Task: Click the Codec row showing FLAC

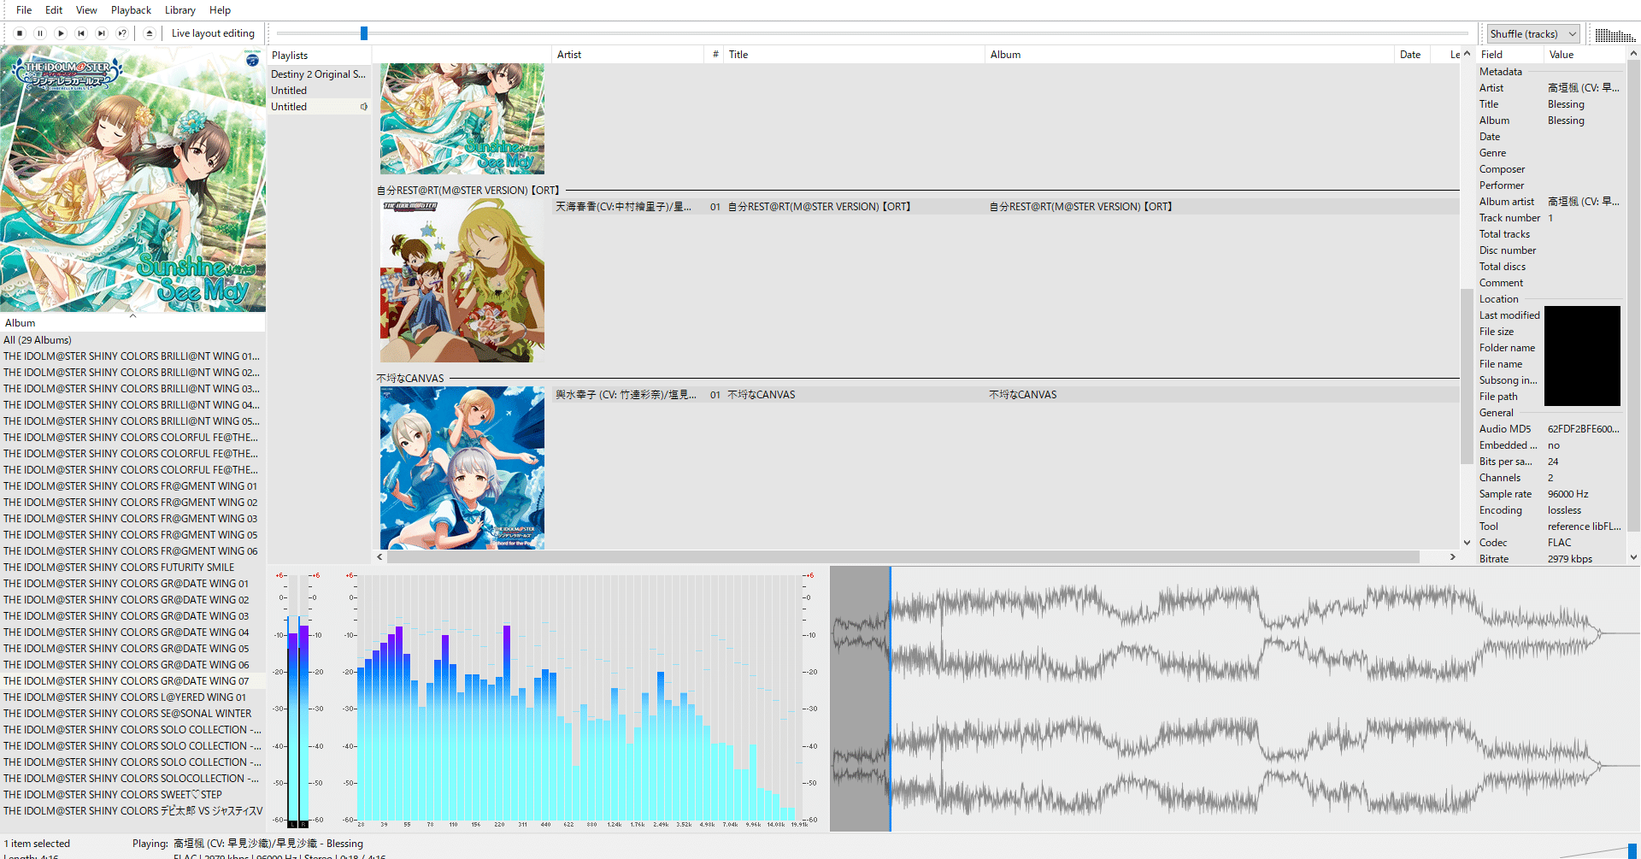Action: (1550, 543)
